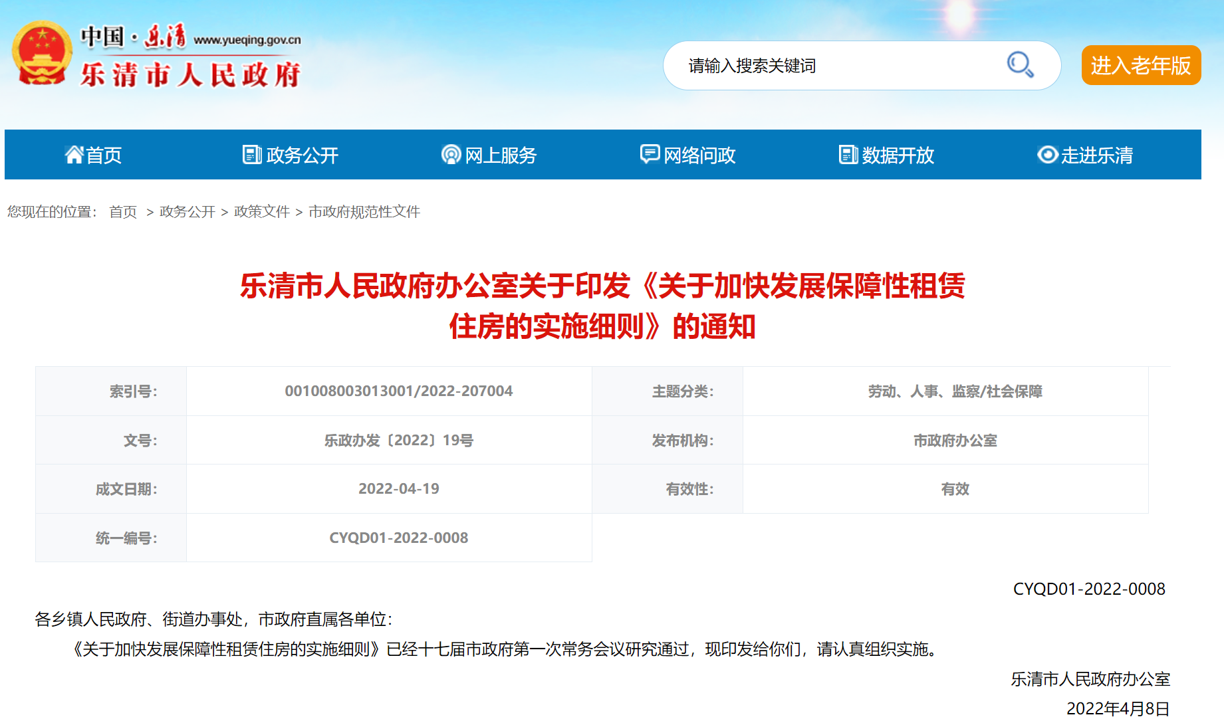The width and height of the screenshot is (1224, 725).
Task: Switch to elderly version with 进入老年版
Action: 1140,65
